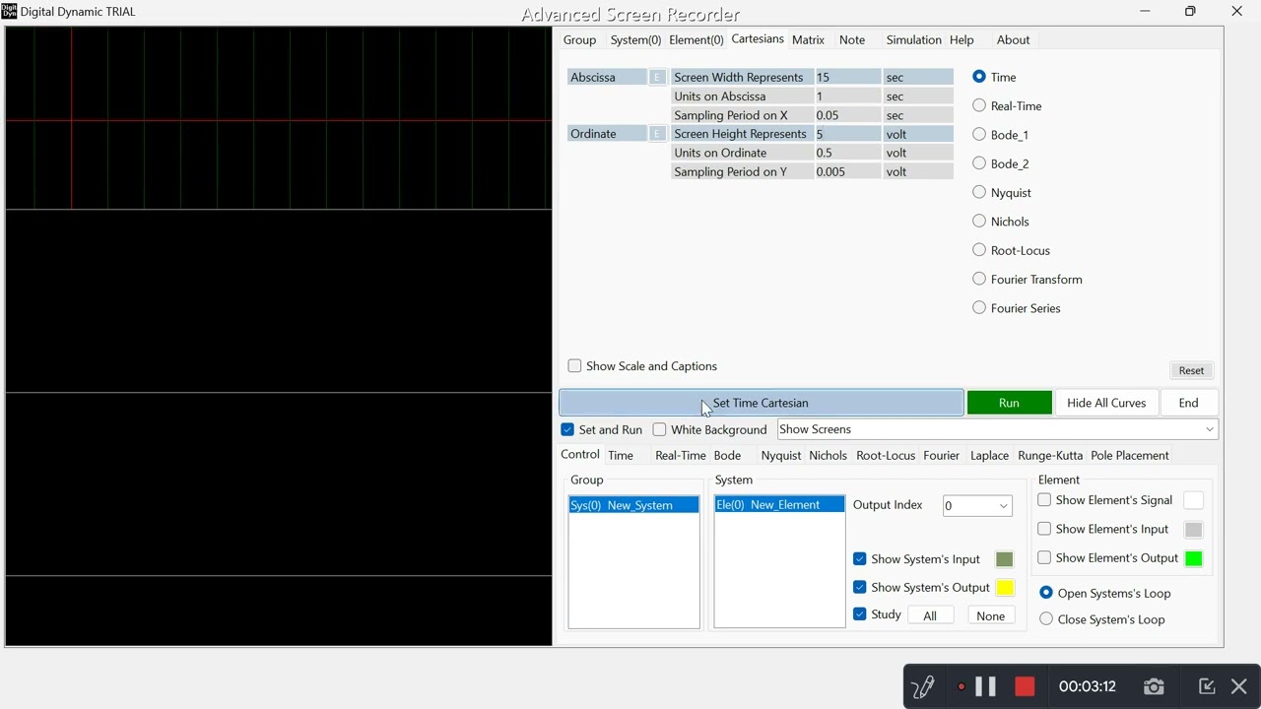Click yellow System's Output color swatch

1005,588
